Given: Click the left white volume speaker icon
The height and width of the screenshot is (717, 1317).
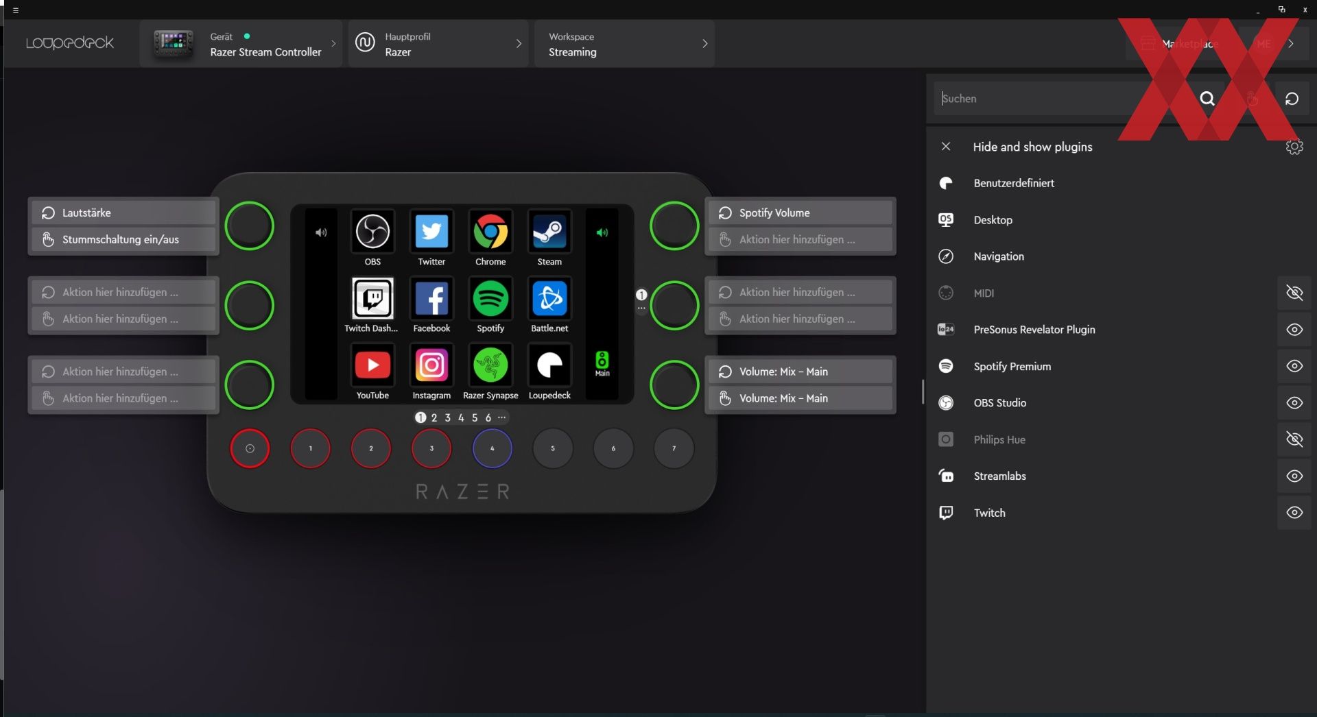Looking at the screenshot, I should pyautogui.click(x=321, y=232).
